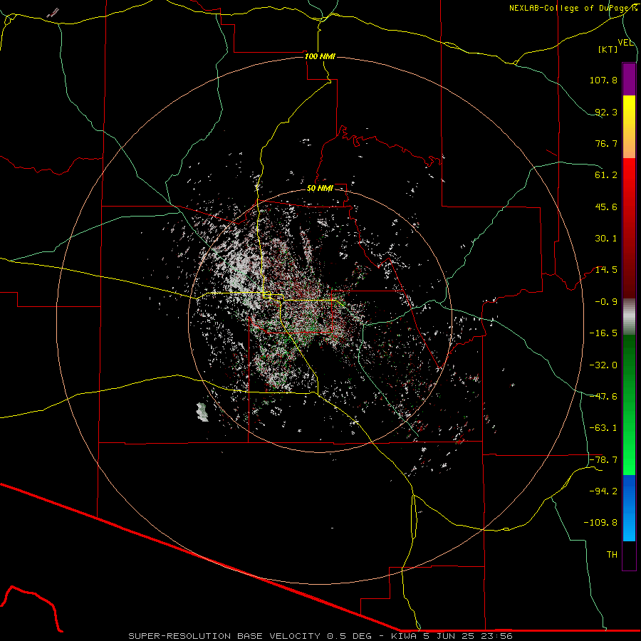Click the VEL legend title
The height and width of the screenshot is (641, 641).
click(x=625, y=42)
